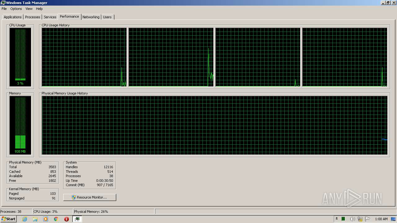The height and width of the screenshot is (223, 397).
Task: Click the Up Time value 0:00:30:50
Action: coord(105,181)
